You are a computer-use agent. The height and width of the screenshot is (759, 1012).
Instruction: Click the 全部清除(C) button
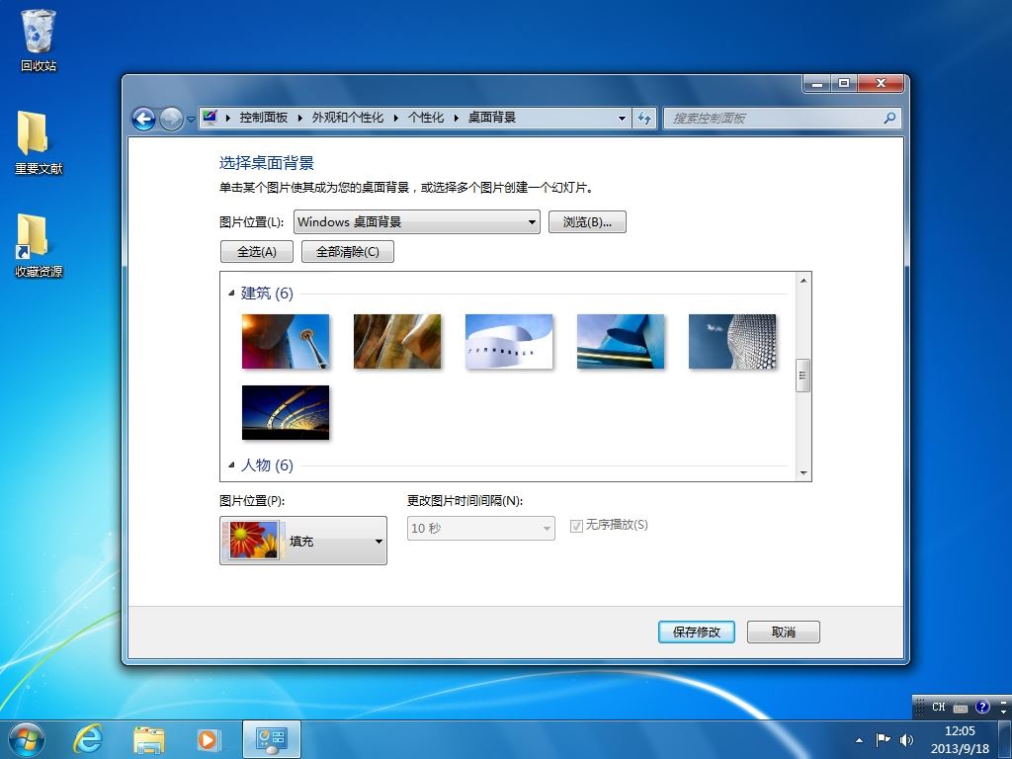348,252
